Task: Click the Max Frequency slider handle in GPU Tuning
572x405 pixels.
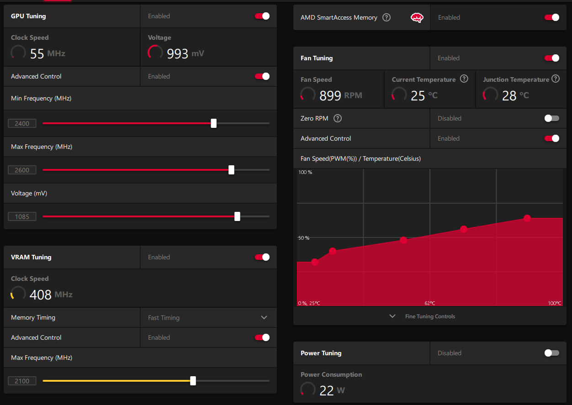Action: pos(231,170)
